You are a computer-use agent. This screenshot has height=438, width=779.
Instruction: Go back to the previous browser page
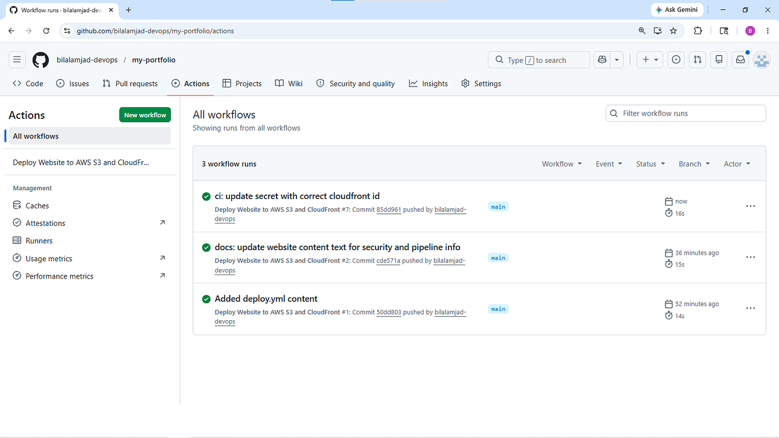pos(11,31)
